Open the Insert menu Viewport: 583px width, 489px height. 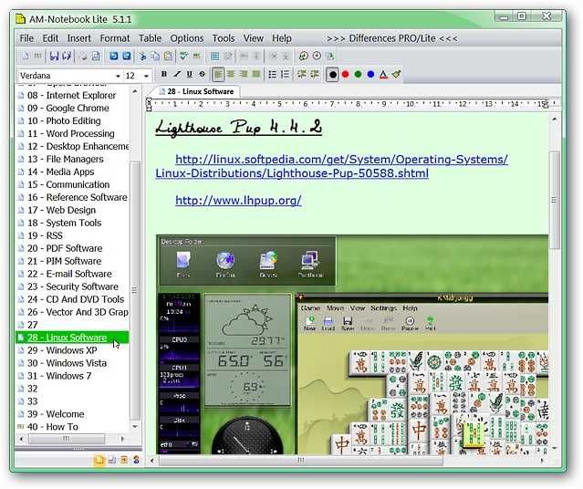(78, 38)
